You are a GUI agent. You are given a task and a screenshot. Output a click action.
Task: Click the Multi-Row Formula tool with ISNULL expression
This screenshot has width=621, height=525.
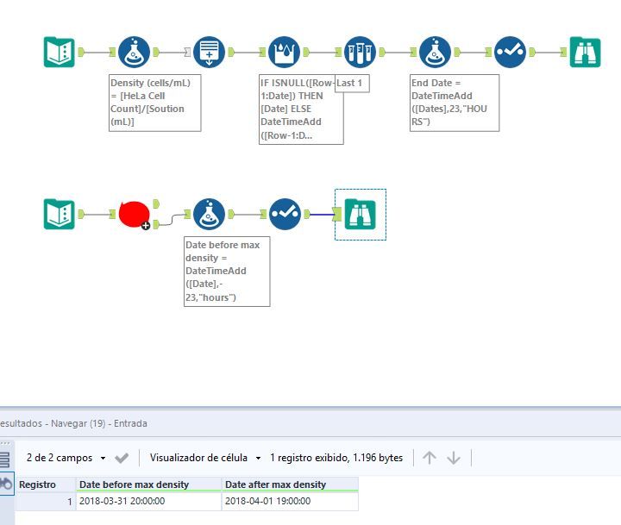[x=285, y=52]
